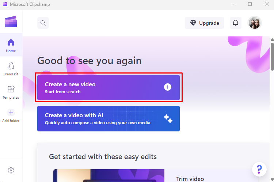Viewport: 274px width, 182px height.
Task: Click Create a video with AI
Action: [109, 119]
